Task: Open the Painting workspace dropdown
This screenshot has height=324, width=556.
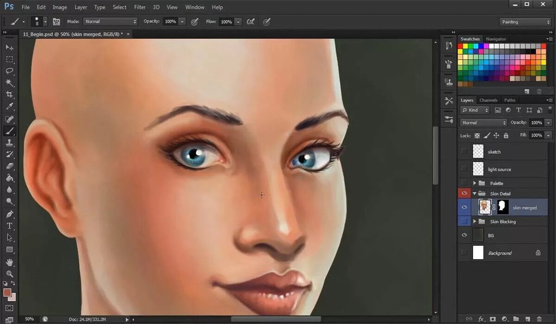Action: [x=525, y=22]
